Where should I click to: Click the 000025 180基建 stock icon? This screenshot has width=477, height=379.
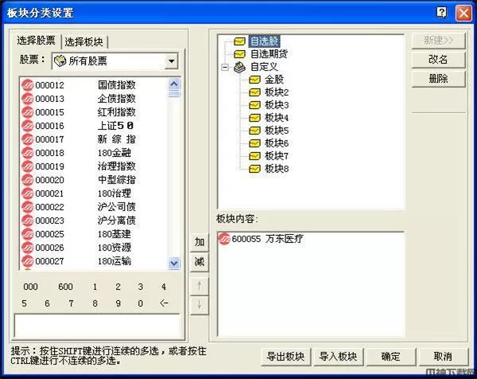[27, 234]
